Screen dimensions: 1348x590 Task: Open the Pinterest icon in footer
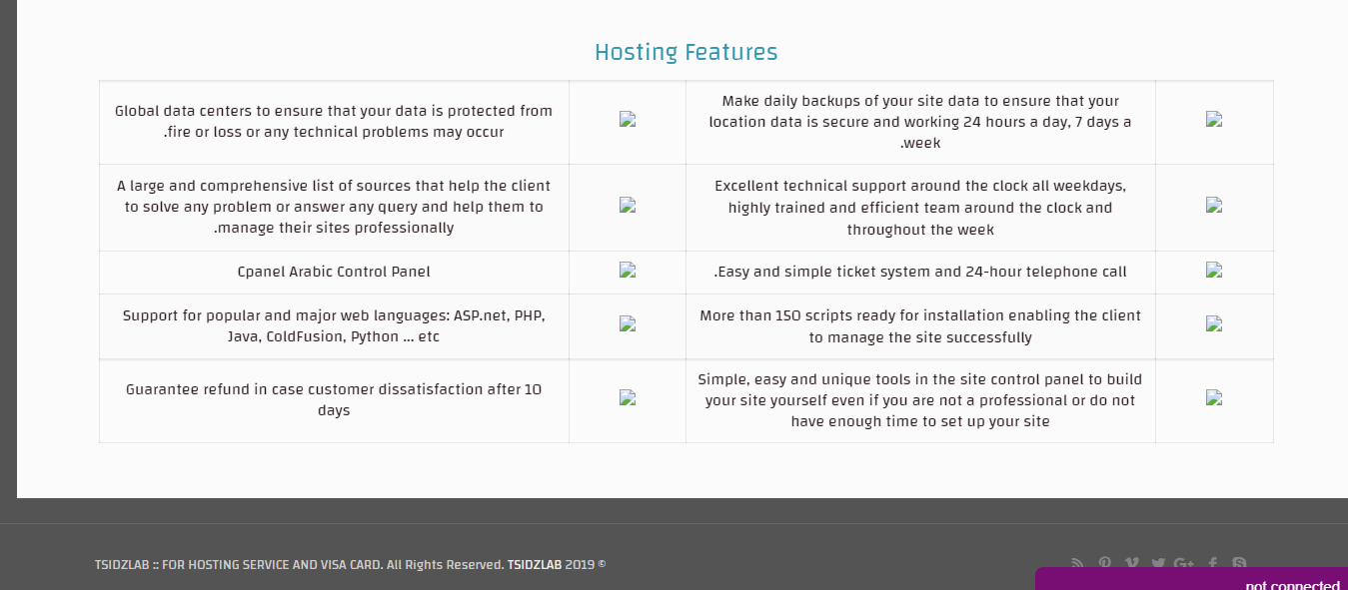(x=1104, y=563)
